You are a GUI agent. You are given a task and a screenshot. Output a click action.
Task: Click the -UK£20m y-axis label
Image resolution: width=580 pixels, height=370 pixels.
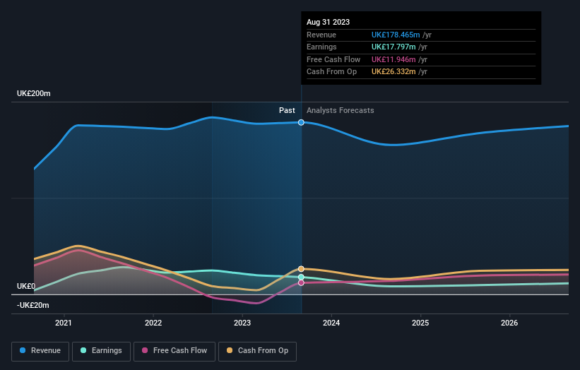point(33,305)
